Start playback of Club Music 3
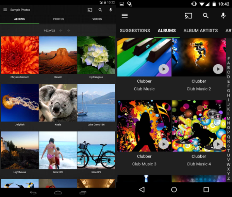232x197 pixels. 164,144
